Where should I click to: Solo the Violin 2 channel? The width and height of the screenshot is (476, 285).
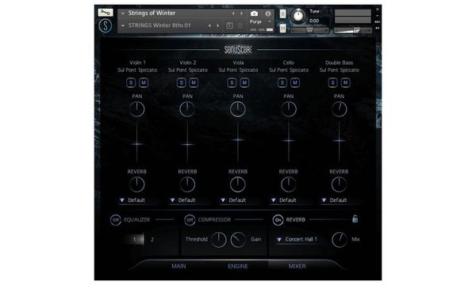coord(181,82)
